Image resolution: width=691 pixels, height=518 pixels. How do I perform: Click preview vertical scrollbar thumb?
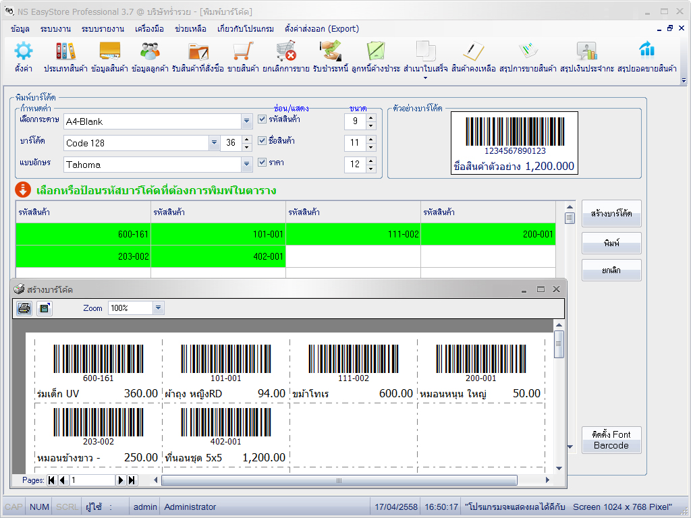[559, 344]
